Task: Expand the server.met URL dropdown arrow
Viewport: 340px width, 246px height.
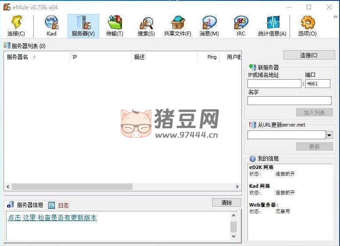Action: point(329,135)
